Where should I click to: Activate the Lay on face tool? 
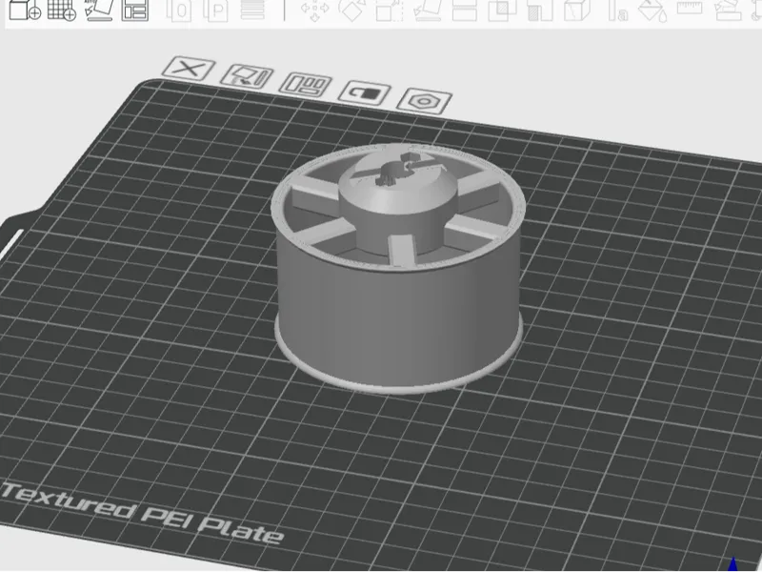tap(427, 10)
